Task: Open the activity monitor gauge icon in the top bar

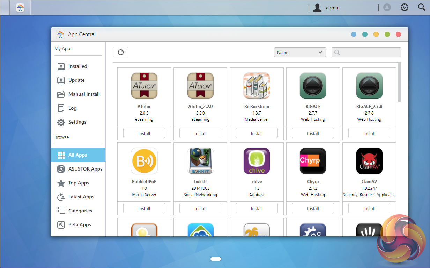Action: 405,7
